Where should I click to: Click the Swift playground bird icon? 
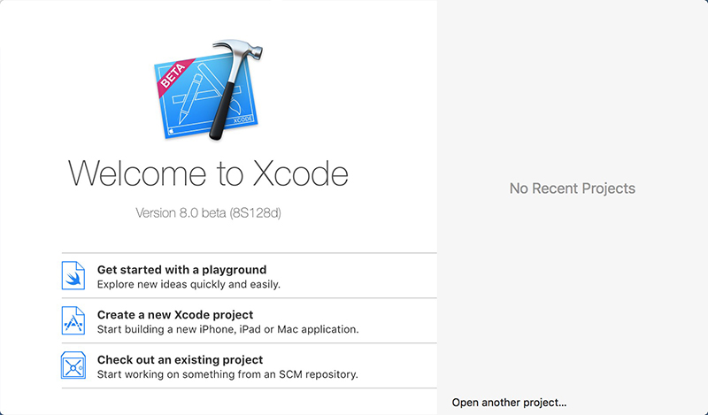[x=73, y=276]
